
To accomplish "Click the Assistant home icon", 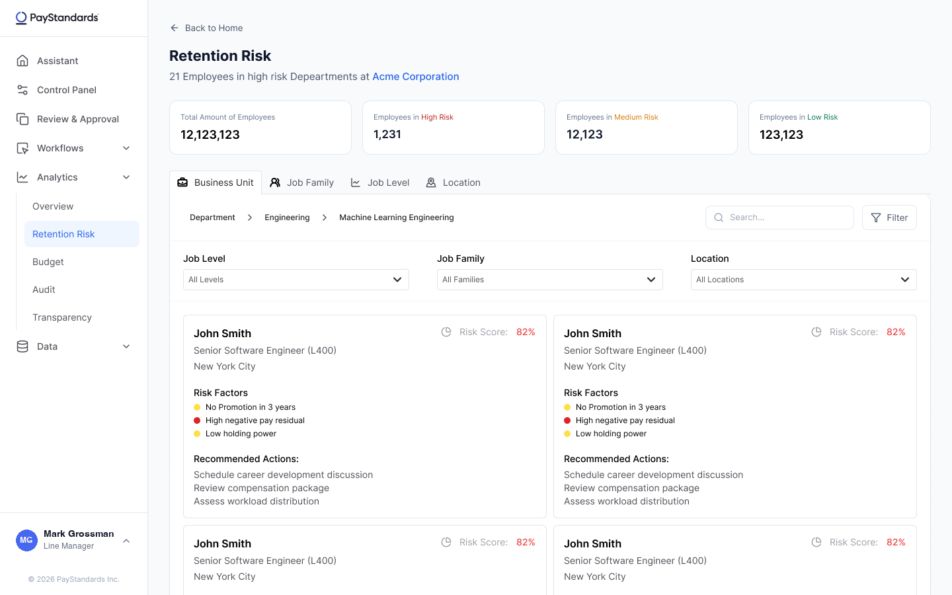I will (22, 61).
